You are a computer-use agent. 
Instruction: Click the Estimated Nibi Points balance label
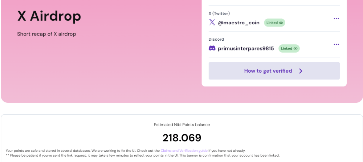coord(182,125)
